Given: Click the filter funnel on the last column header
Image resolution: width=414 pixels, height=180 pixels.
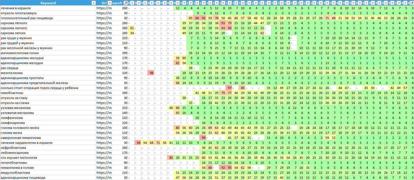Looking at the screenshot, I should 412,3.
